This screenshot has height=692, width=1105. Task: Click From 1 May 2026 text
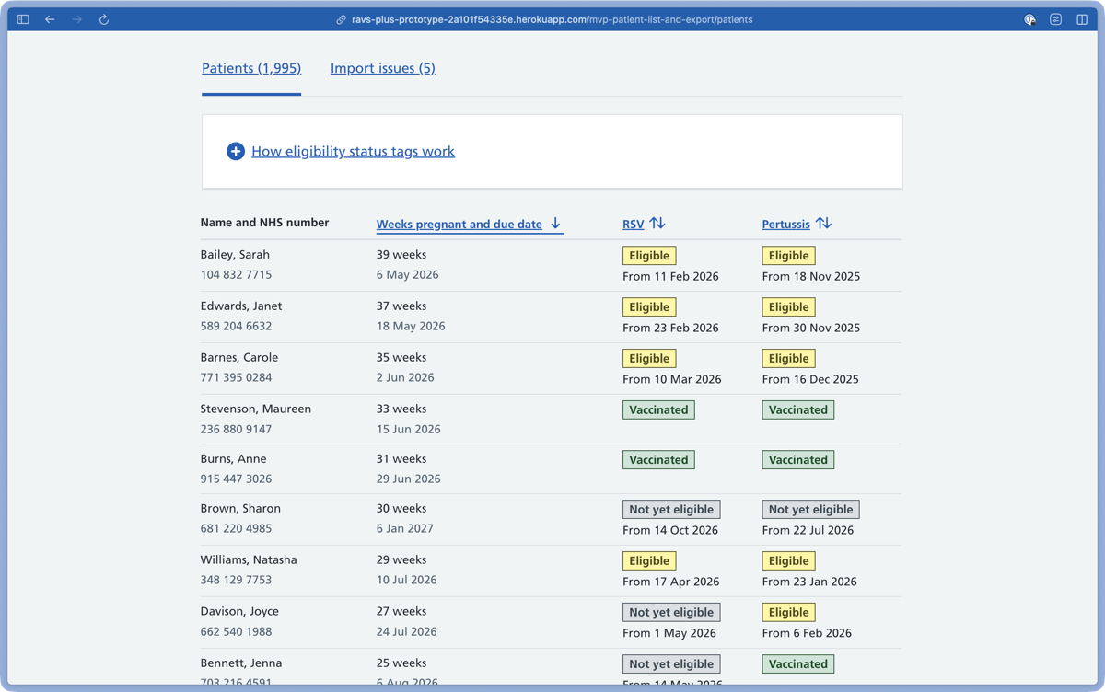pos(669,633)
